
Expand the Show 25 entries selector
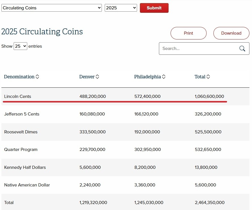point(20,46)
